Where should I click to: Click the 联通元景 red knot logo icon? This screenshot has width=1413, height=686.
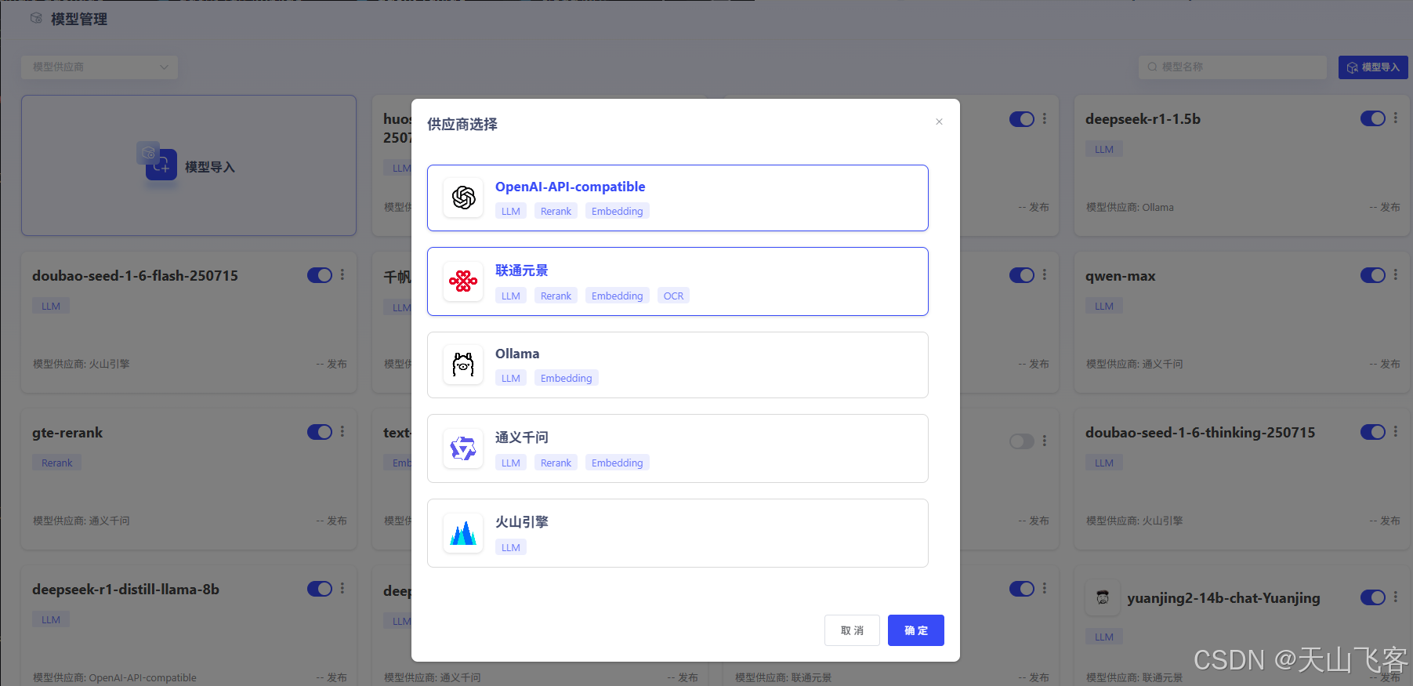(463, 281)
